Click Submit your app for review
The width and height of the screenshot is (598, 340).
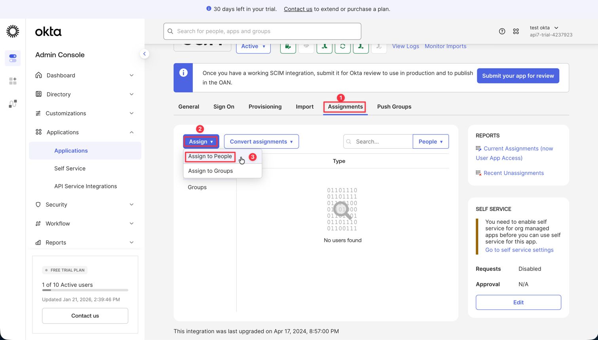point(518,76)
